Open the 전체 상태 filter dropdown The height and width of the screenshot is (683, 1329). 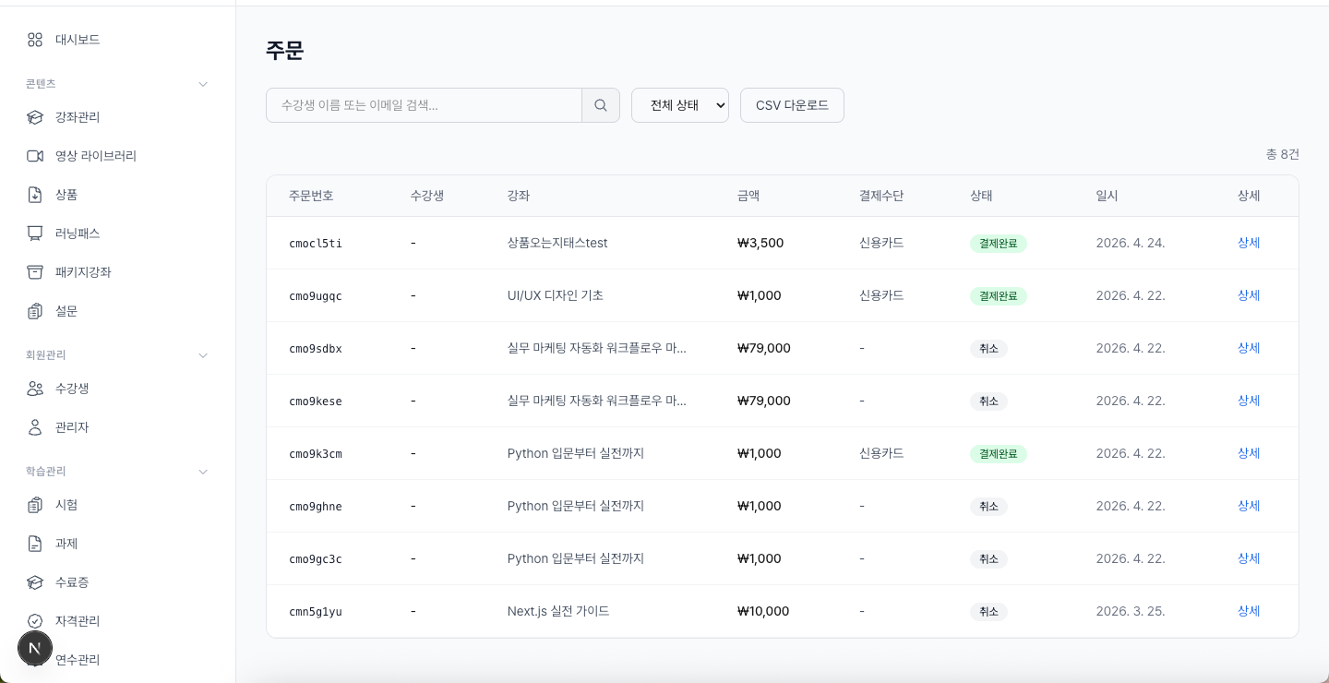[x=680, y=105]
